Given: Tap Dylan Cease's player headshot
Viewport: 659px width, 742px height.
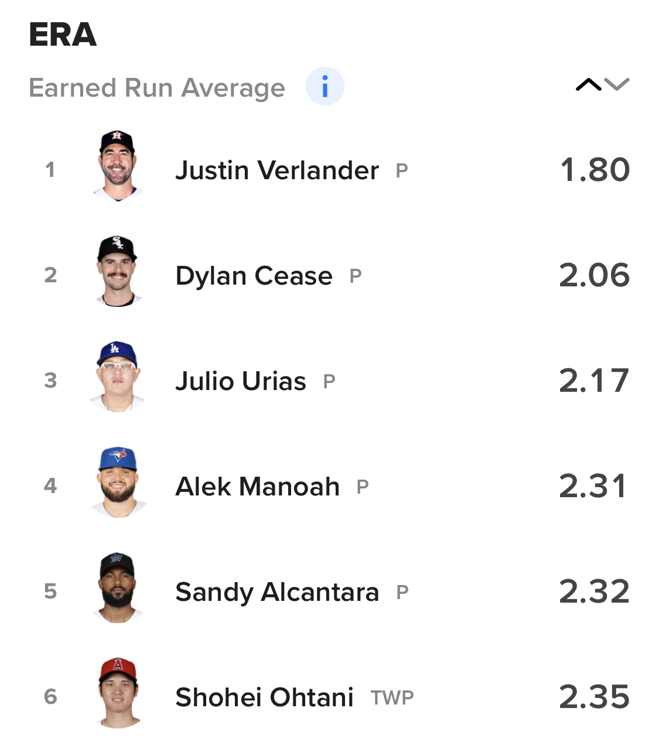Looking at the screenshot, I should click(x=118, y=272).
